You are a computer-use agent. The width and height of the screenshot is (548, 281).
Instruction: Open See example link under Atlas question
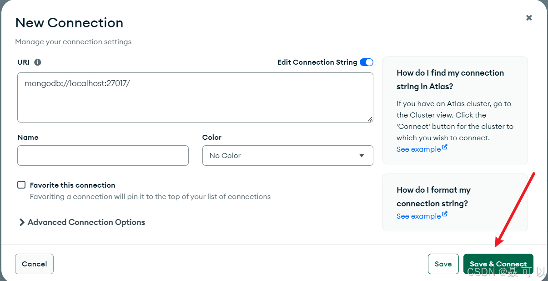[418, 149]
